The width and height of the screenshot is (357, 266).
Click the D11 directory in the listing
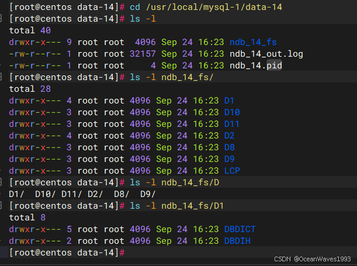(232, 124)
